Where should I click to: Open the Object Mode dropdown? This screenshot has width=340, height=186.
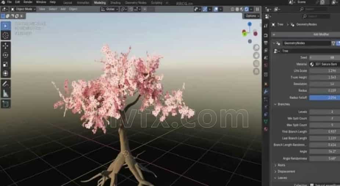pos(23,9)
